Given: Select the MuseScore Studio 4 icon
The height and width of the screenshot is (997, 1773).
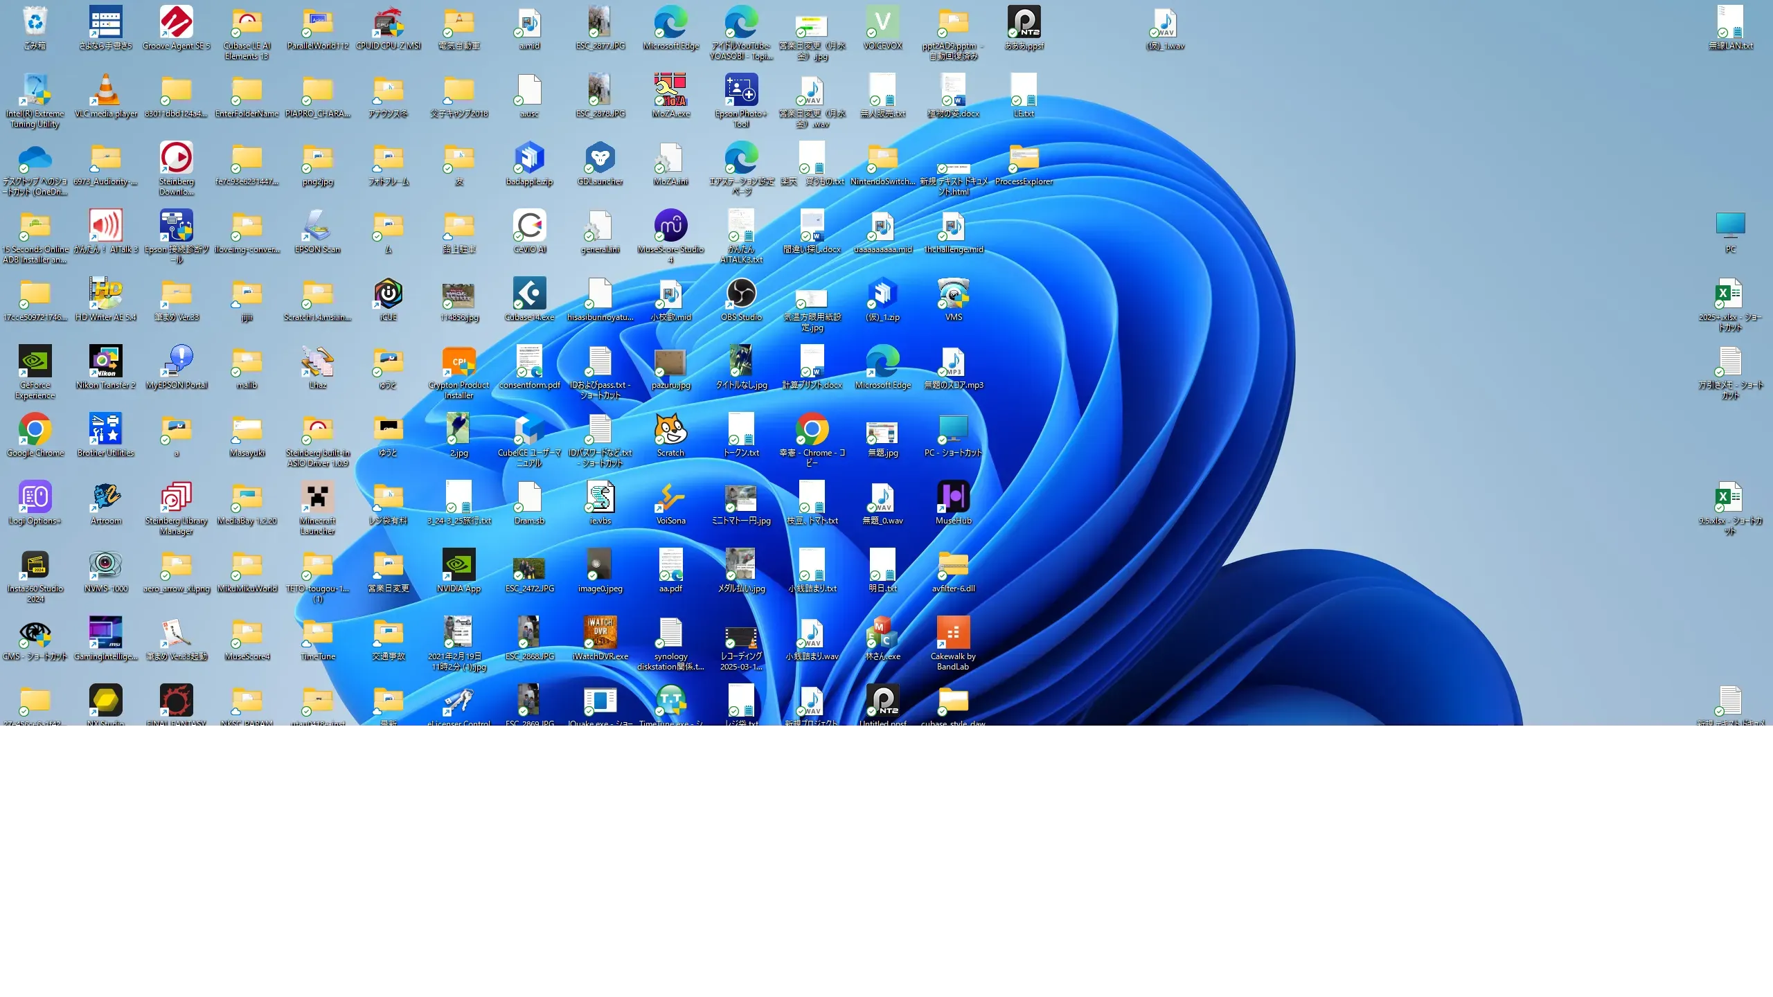Looking at the screenshot, I should [x=670, y=226].
